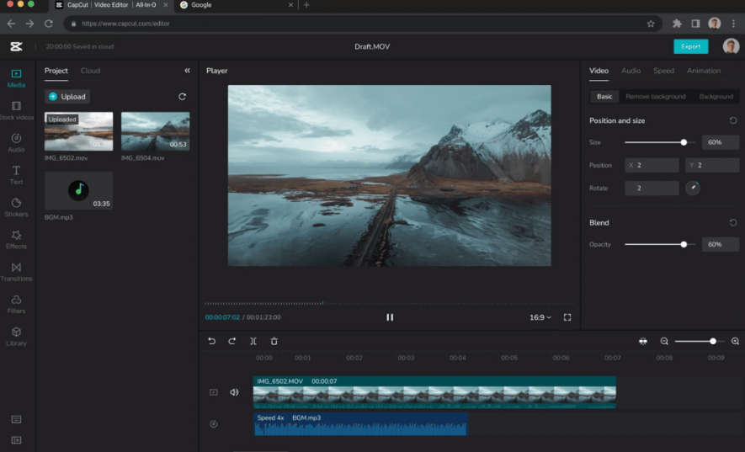Viewport: 745px width, 452px height.
Task: Select the Background sub-tab
Action: [716, 97]
